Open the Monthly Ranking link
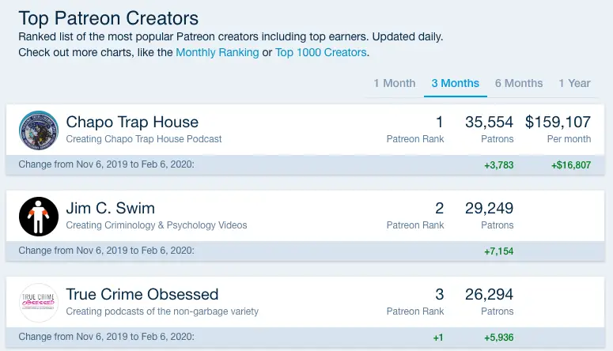Image resolution: width=613 pixels, height=351 pixels. tap(218, 52)
